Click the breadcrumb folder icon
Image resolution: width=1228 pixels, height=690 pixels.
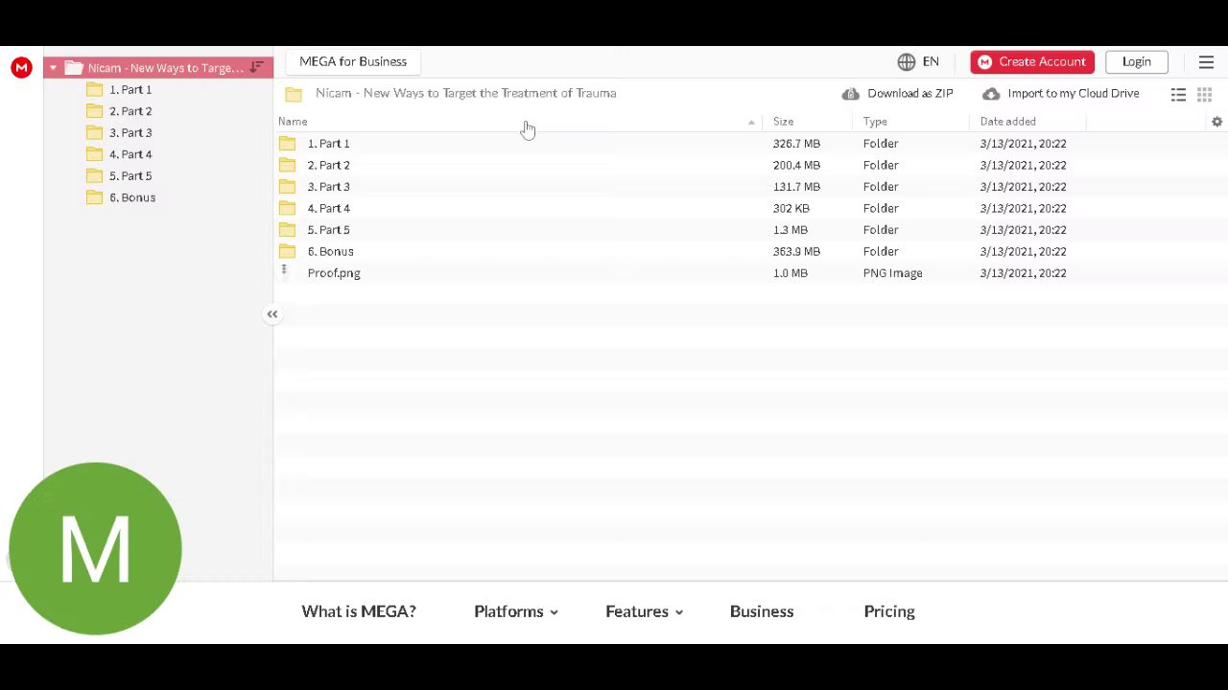(294, 93)
